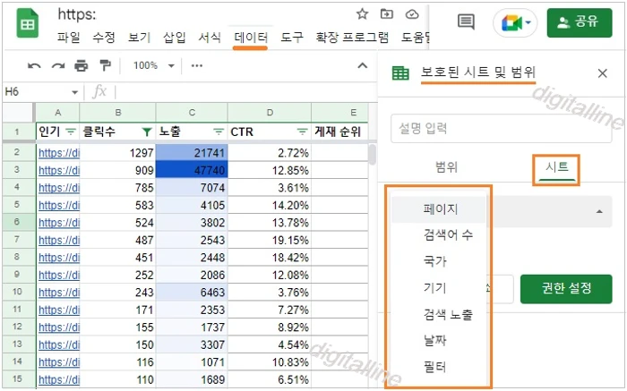Select cell with click count 1297

117,153
